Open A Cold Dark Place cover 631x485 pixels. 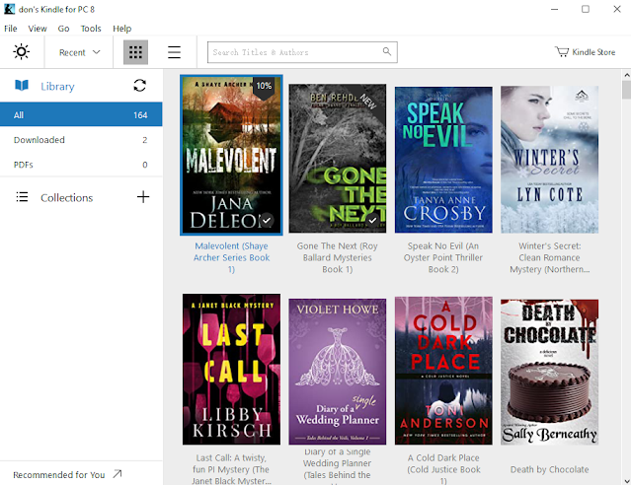(x=443, y=371)
